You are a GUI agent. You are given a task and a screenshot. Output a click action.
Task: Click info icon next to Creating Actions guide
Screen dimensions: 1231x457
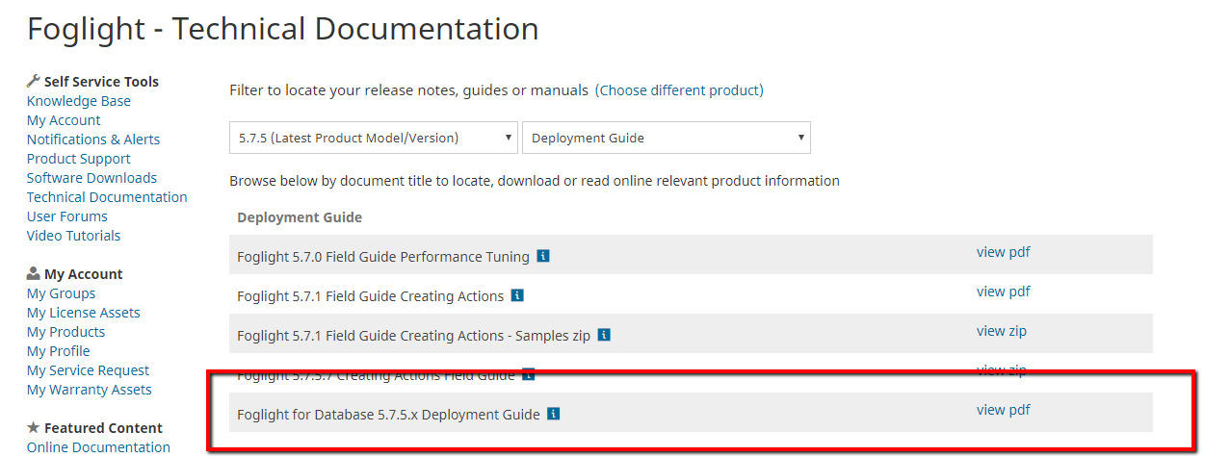click(x=517, y=296)
